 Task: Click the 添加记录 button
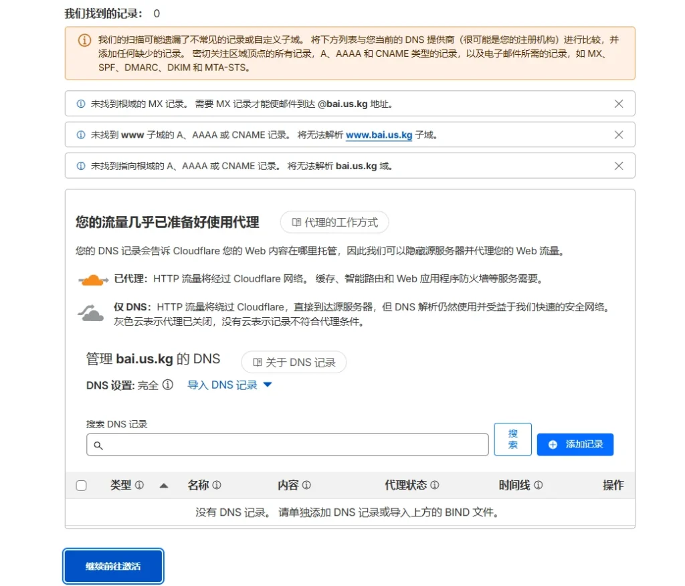tap(575, 444)
